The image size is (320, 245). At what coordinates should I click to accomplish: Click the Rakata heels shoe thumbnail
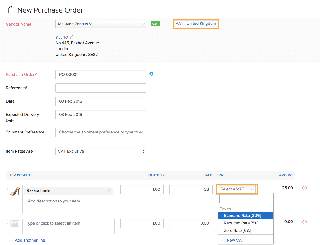coord(15,191)
